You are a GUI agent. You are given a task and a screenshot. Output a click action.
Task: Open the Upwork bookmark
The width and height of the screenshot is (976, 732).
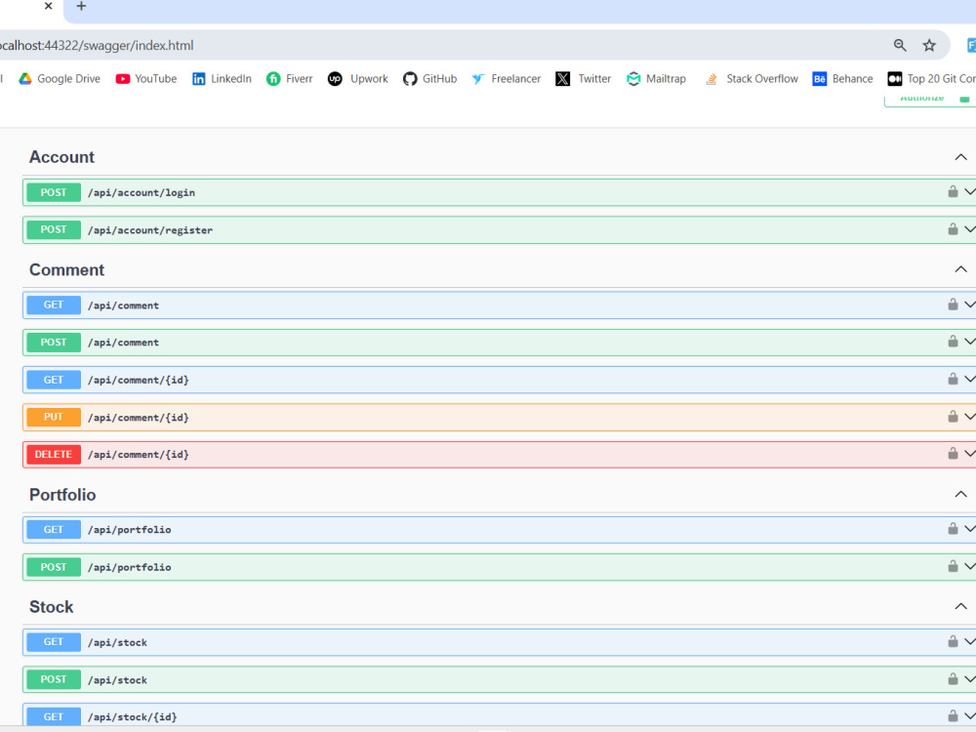358,78
